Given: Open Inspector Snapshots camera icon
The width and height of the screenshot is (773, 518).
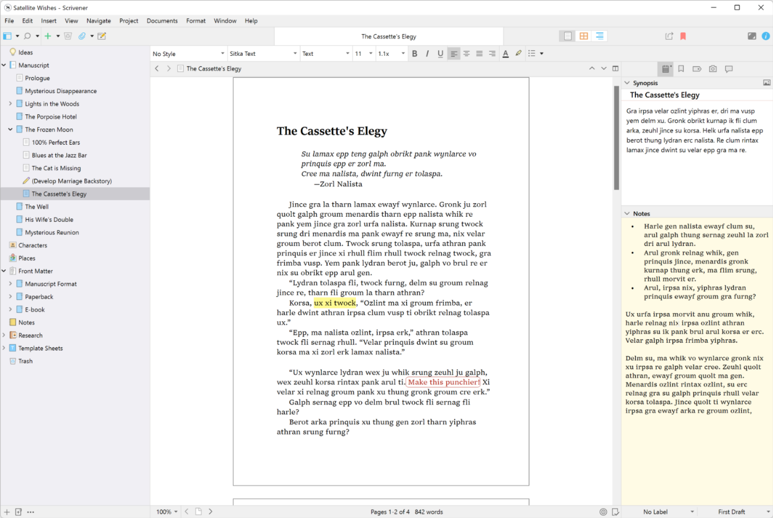Looking at the screenshot, I should [x=713, y=69].
